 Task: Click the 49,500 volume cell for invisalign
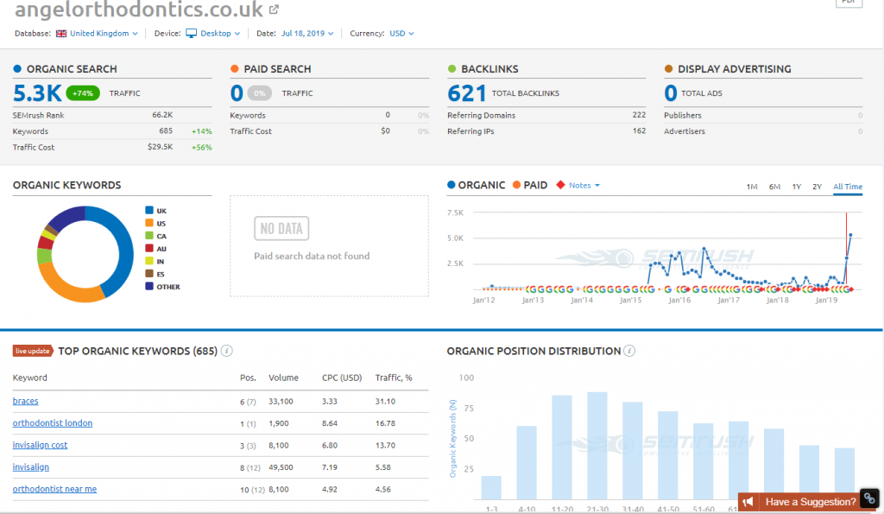click(x=281, y=467)
